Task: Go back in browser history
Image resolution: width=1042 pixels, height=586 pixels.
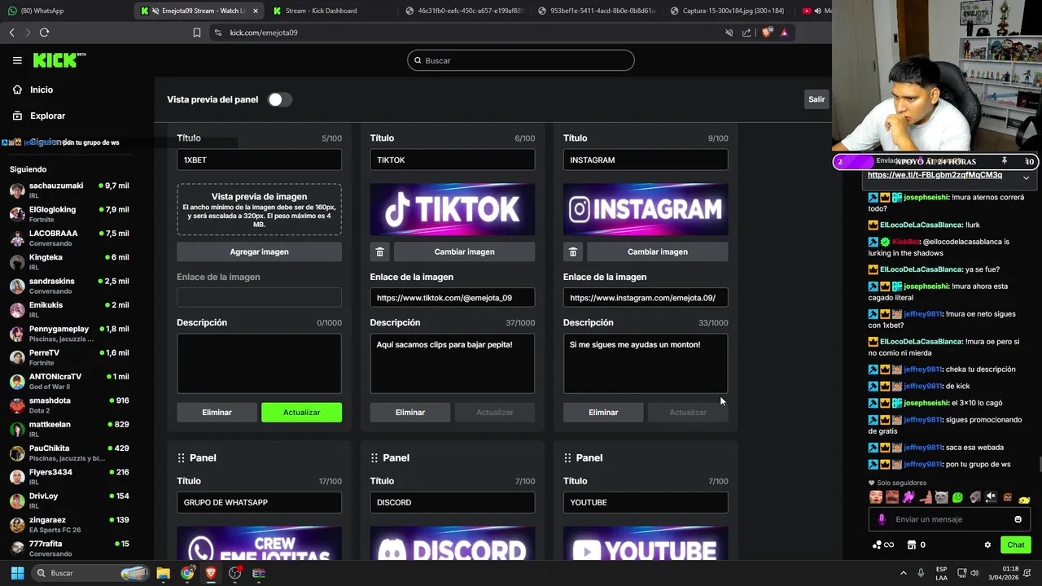Action: [x=11, y=33]
